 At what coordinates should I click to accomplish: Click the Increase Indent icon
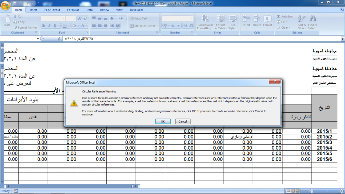(118, 26)
